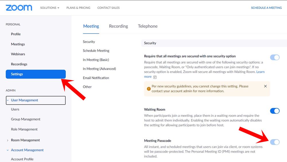This screenshot has height=162, width=287.
Task: Collapse the User Management section chevron
Action: tap(8, 100)
